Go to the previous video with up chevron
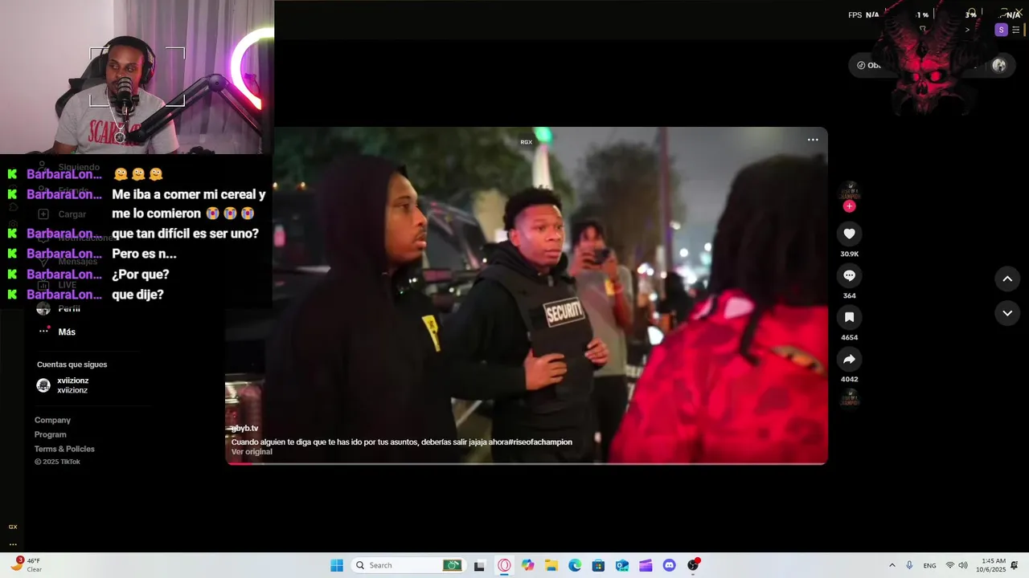This screenshot has height=578, width=1029. click(1007, 279)
